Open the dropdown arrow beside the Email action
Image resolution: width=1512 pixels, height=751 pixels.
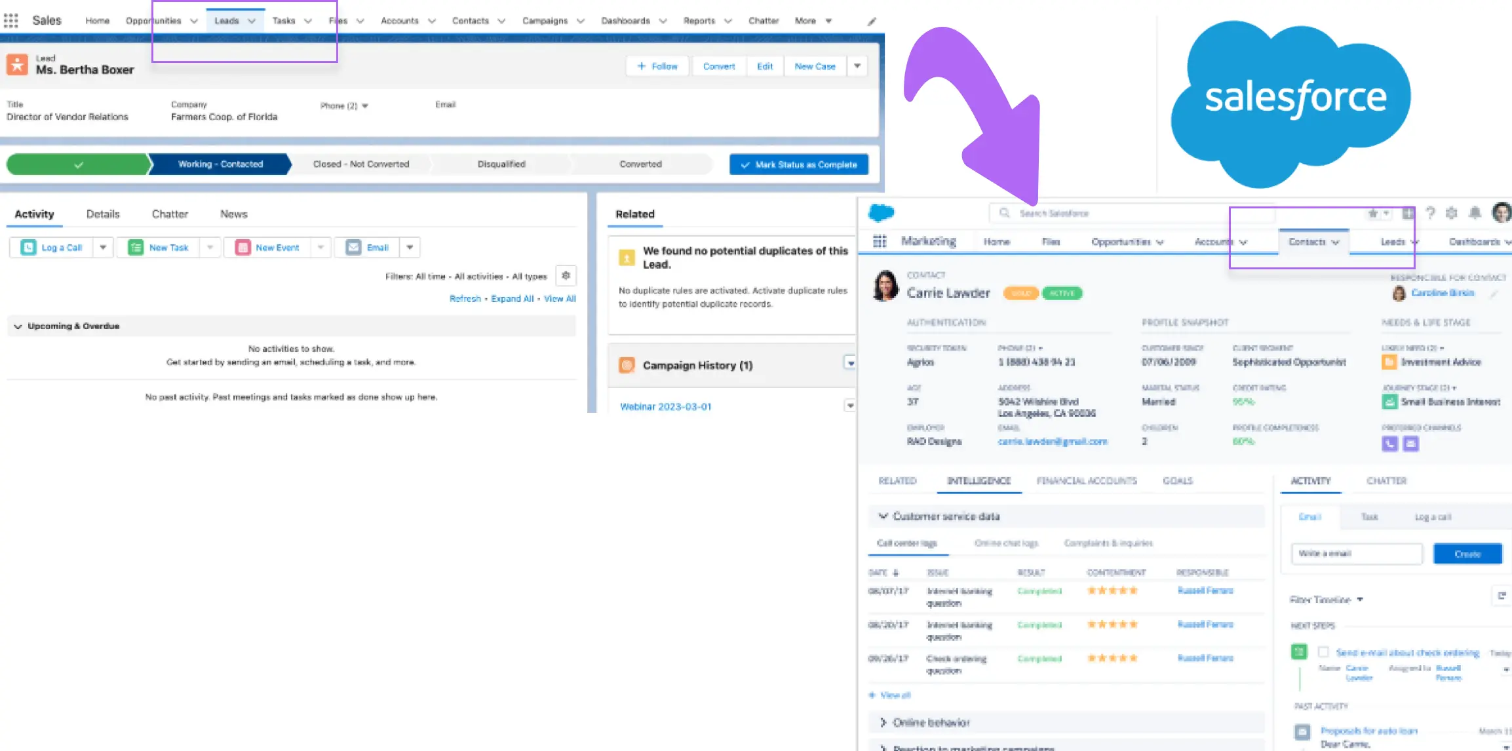click(x=410, y=247)
